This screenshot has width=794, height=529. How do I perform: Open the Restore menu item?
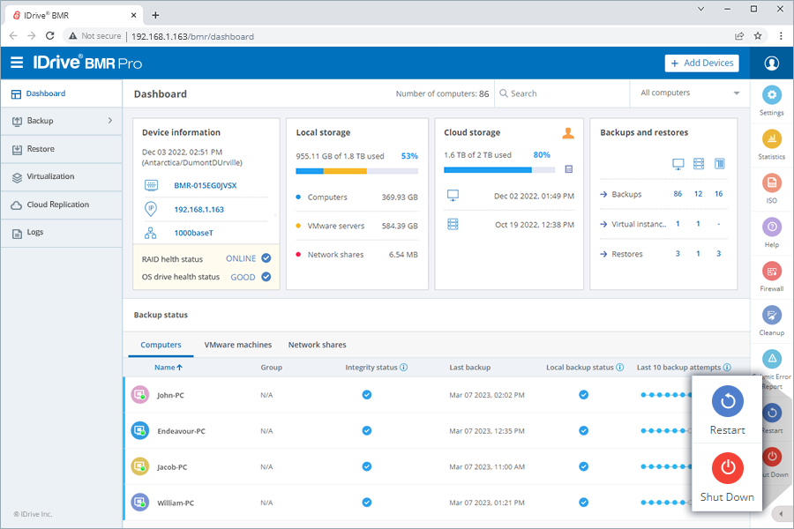61,149
